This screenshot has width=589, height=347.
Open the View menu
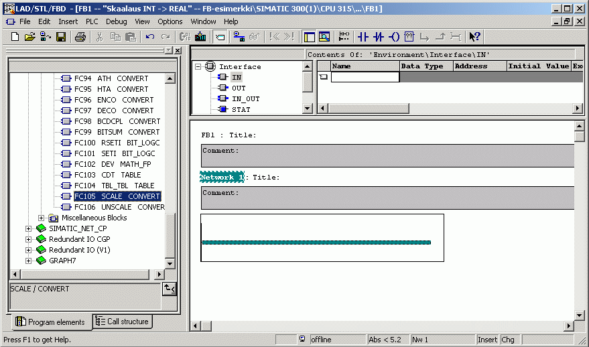[x=142, y=21]
